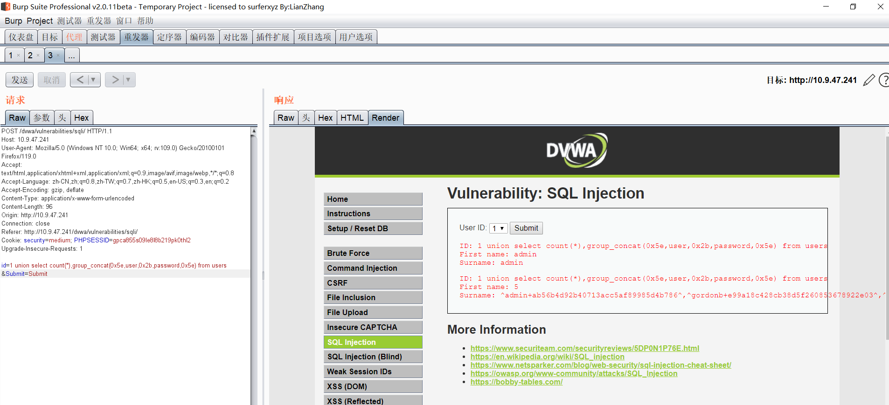Click the request/response splitter handle
This screenshot has height=405, width=889.
(264, 275)
